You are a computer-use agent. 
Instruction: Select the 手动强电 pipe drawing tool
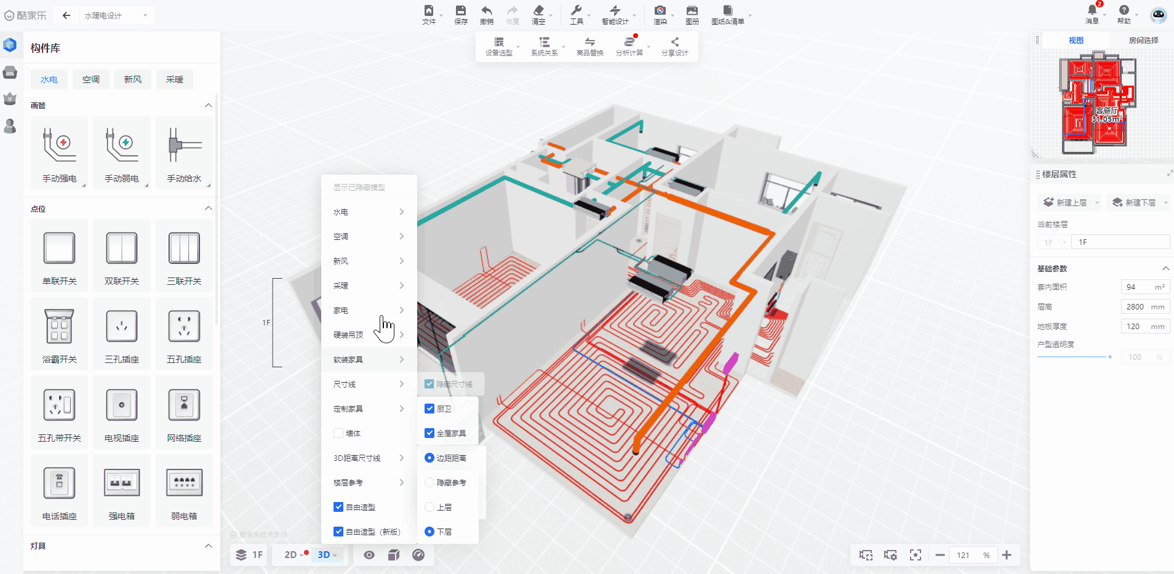60,152
